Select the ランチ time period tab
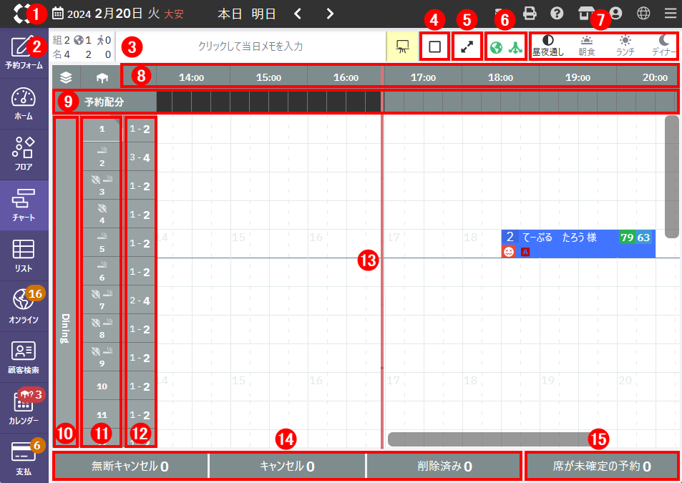This screenshot has height=483, width=682. coord(625,47)
